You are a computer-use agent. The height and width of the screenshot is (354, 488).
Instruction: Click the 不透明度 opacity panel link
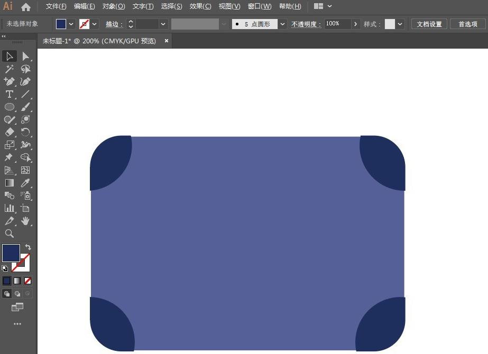[x=306, y=24]
